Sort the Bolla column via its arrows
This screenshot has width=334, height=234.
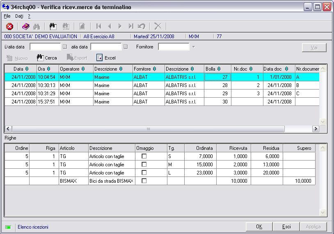[219, 69]
